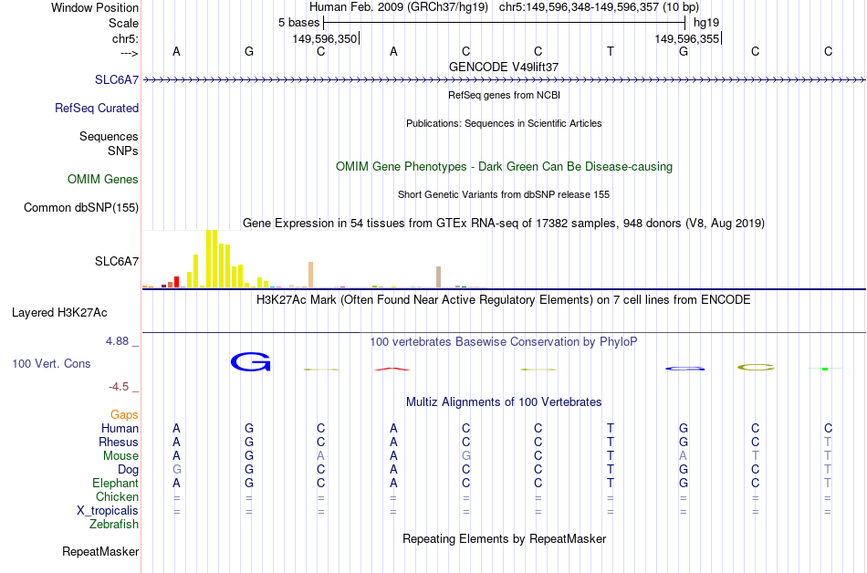This screenshot has height=573, width=867.
Task: Select the Mouse species label
Action: [x=120, y=456]
